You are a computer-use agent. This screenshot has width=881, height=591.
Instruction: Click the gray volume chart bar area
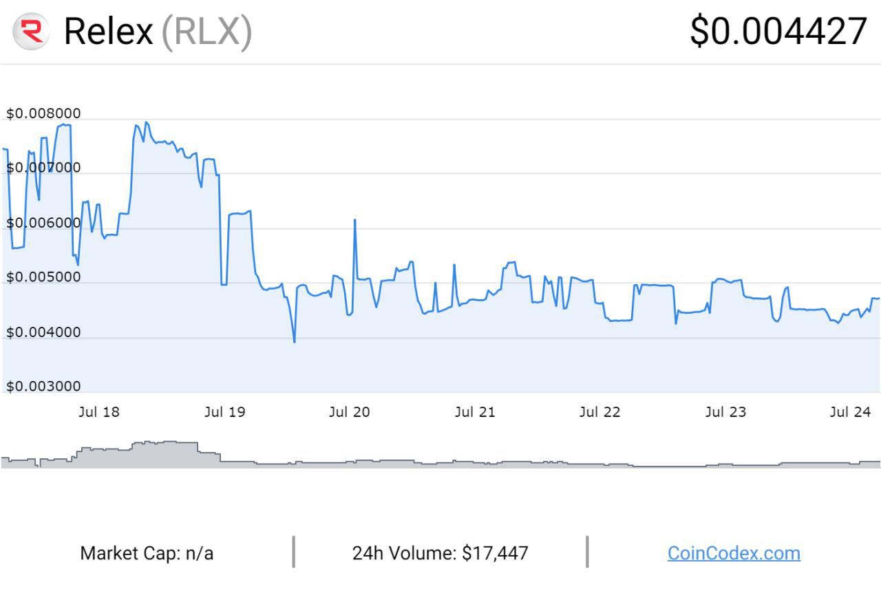point(440,455)
